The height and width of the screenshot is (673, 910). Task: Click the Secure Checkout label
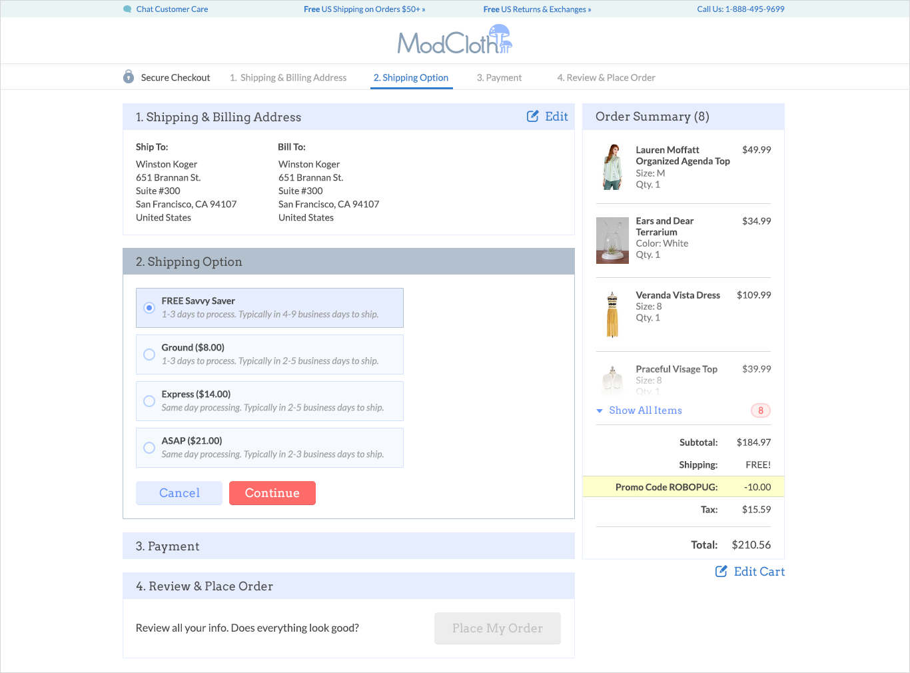click(x=175, y=77)
